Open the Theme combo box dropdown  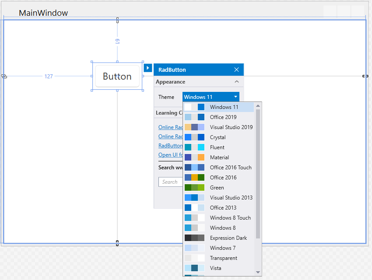(x=211, y=97)
